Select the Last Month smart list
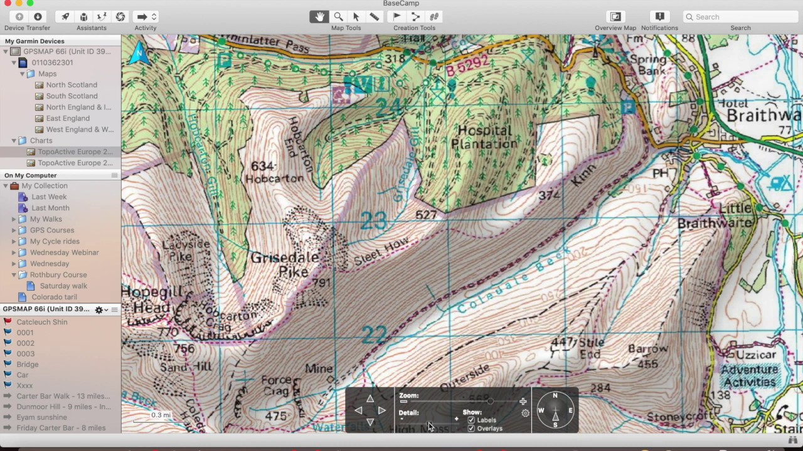 click(x=50, y=208)
